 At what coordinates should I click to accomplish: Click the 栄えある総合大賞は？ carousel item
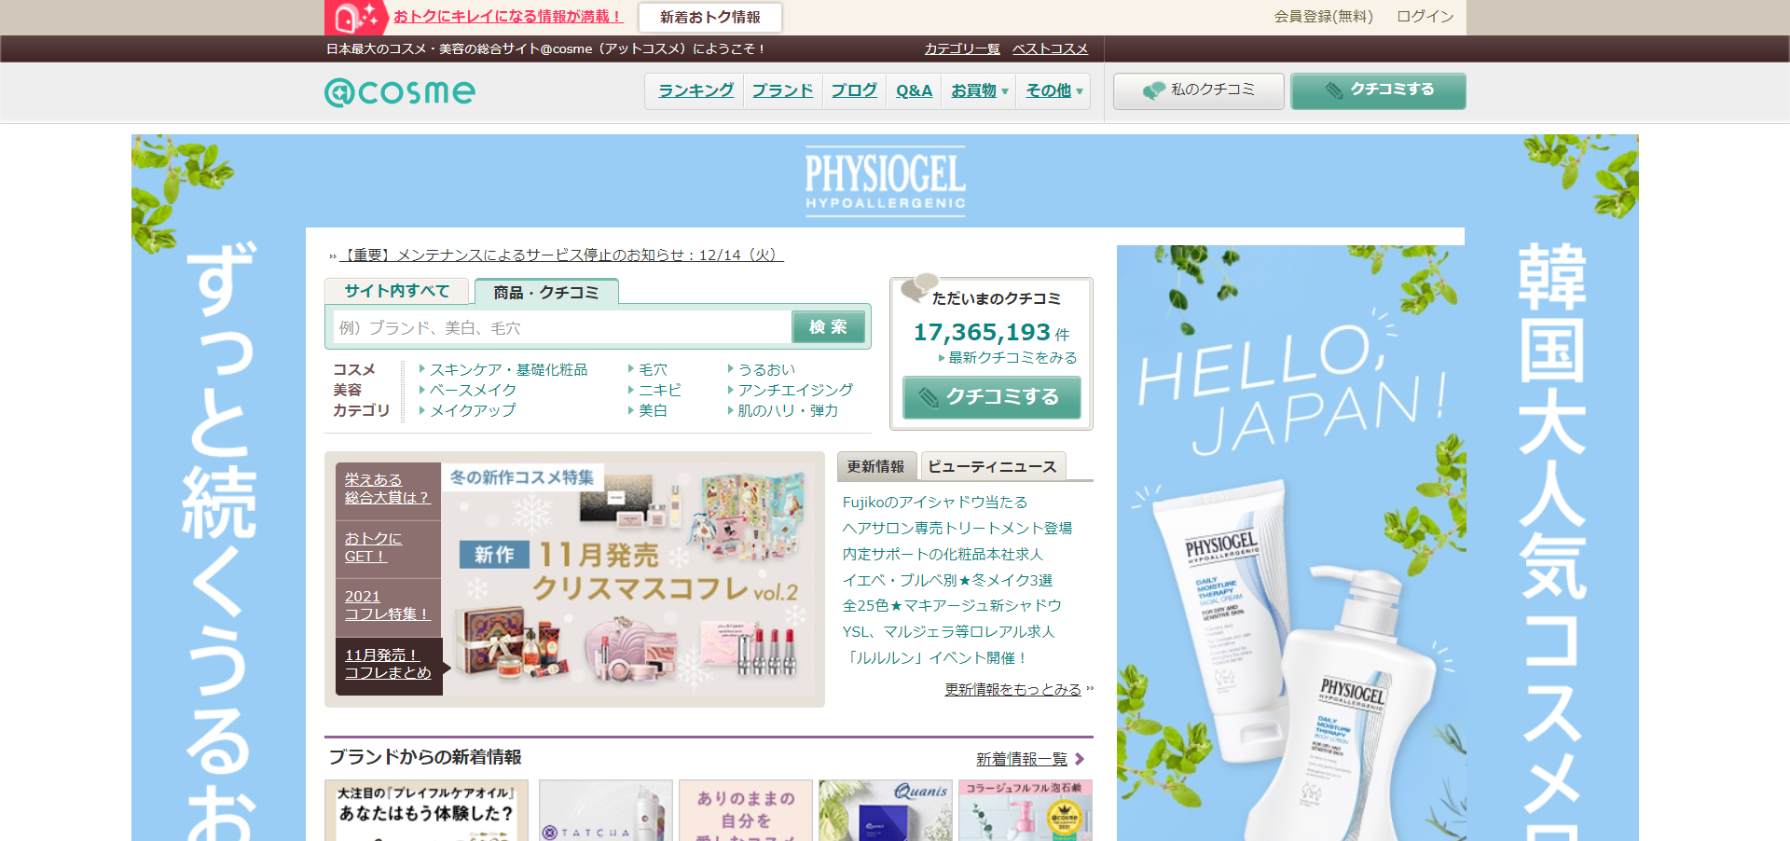coord(388,489)
